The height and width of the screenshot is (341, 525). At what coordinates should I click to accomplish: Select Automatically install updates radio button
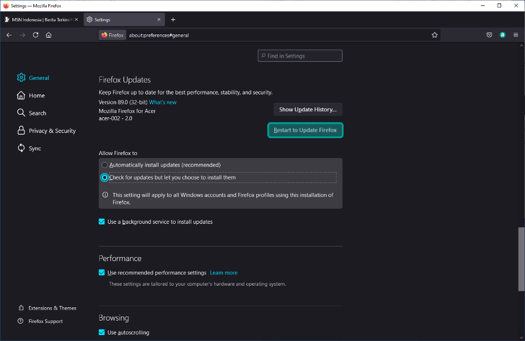pos(104,165)
